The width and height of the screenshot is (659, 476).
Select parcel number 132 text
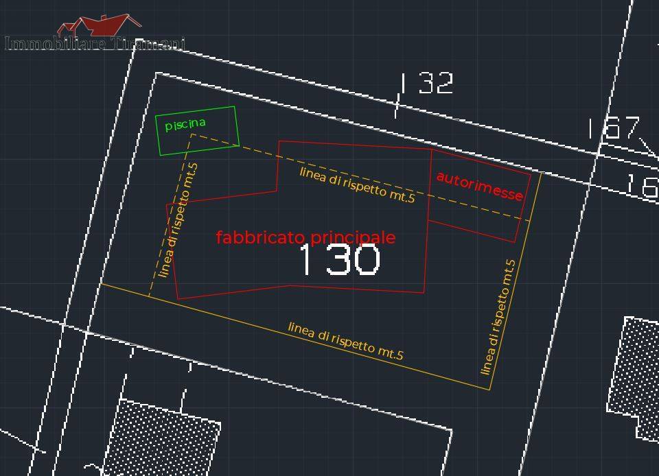click(x=426, y=84)
